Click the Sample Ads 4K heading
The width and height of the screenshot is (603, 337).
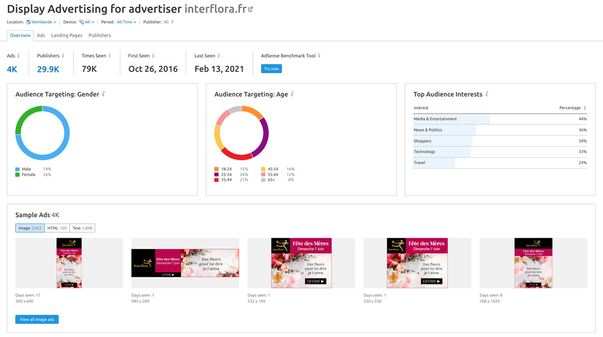tap(37, 215)
